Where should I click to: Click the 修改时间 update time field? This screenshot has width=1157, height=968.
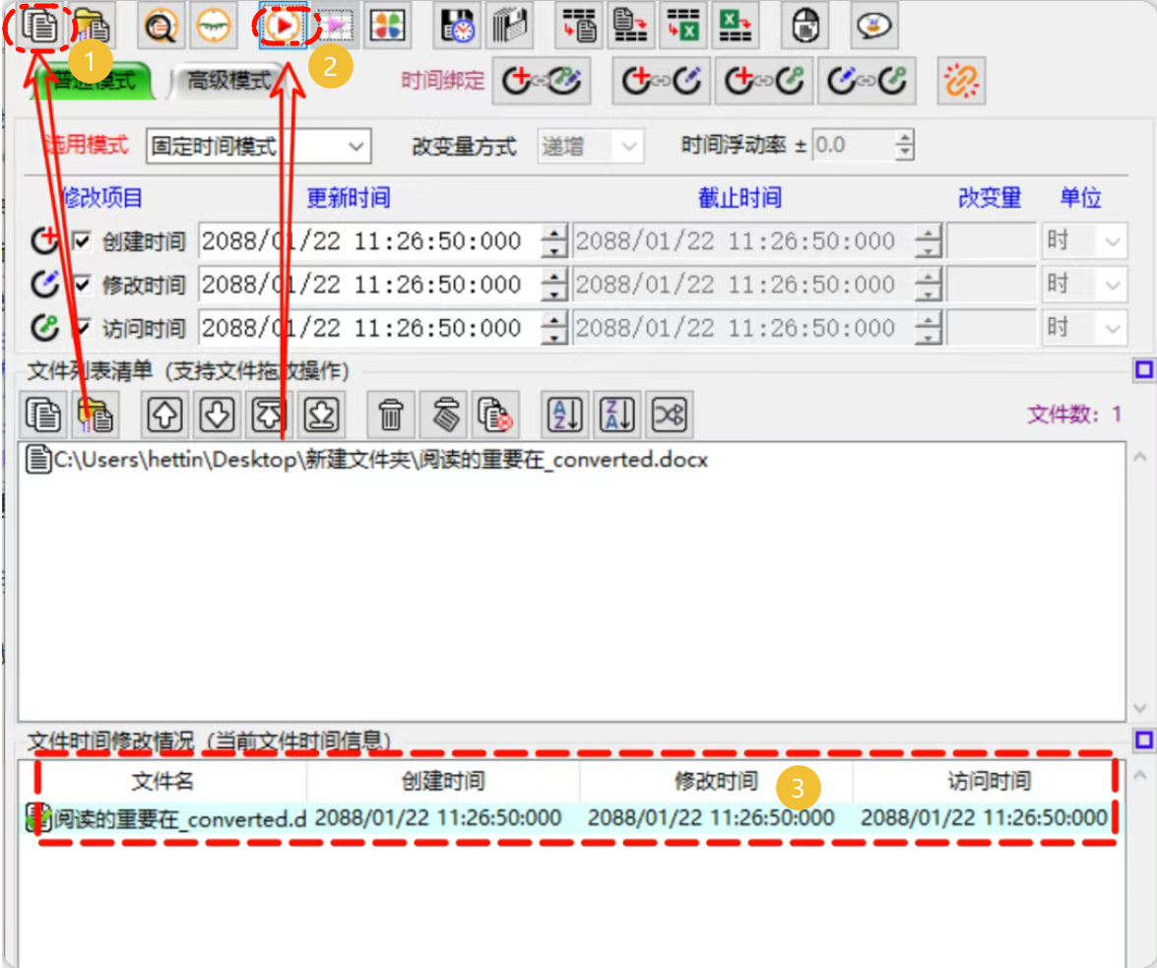point(370,285)
